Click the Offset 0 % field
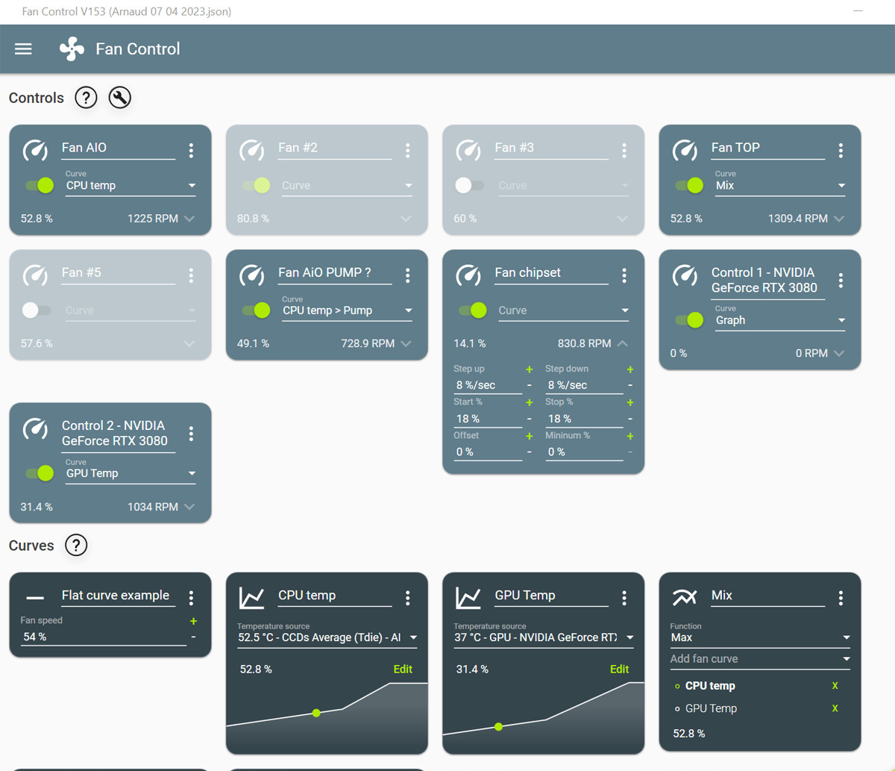 tap(488, 452)
